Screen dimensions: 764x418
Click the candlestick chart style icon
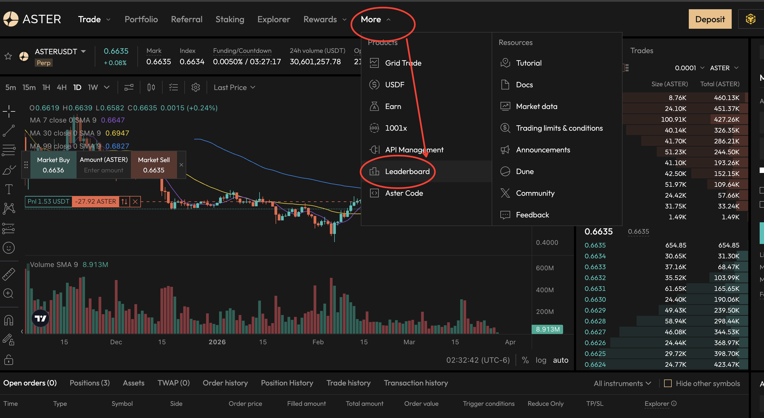coord(151,87)
